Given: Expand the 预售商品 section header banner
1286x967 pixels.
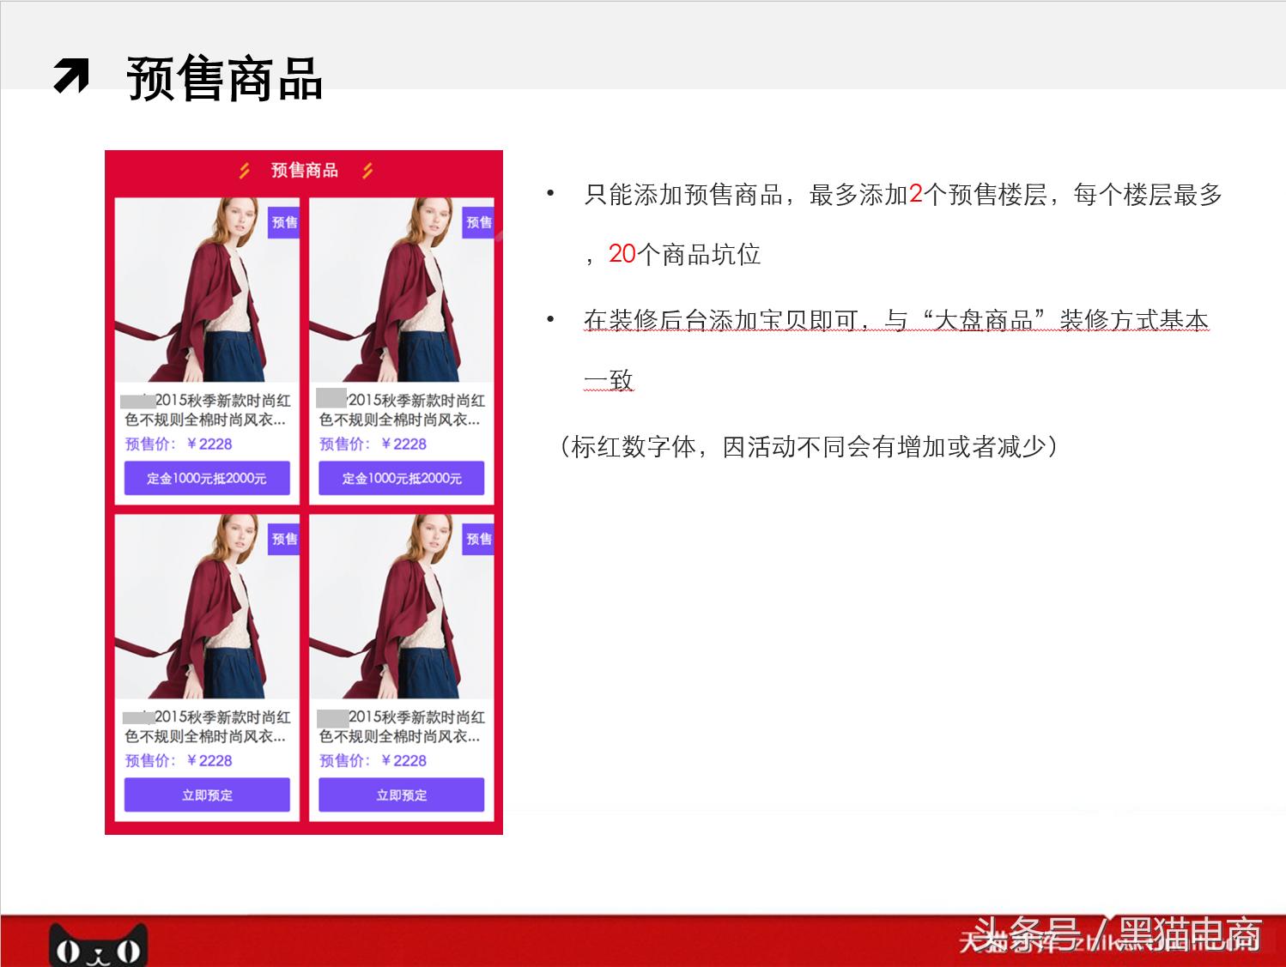Looking at the screenshot, I should pyautogui.click(x=304, y=170).
